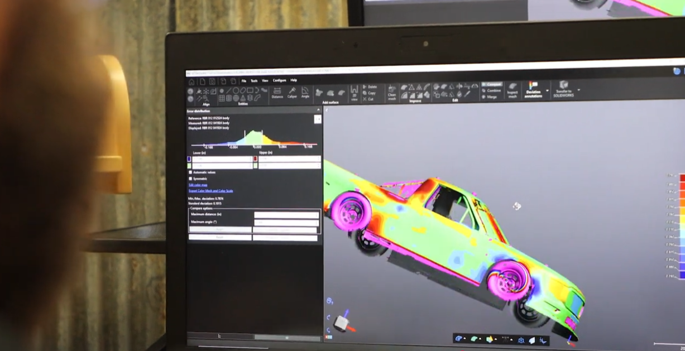Open the 2D view
This screenshot has width=685, height=351.
point(354,92)
